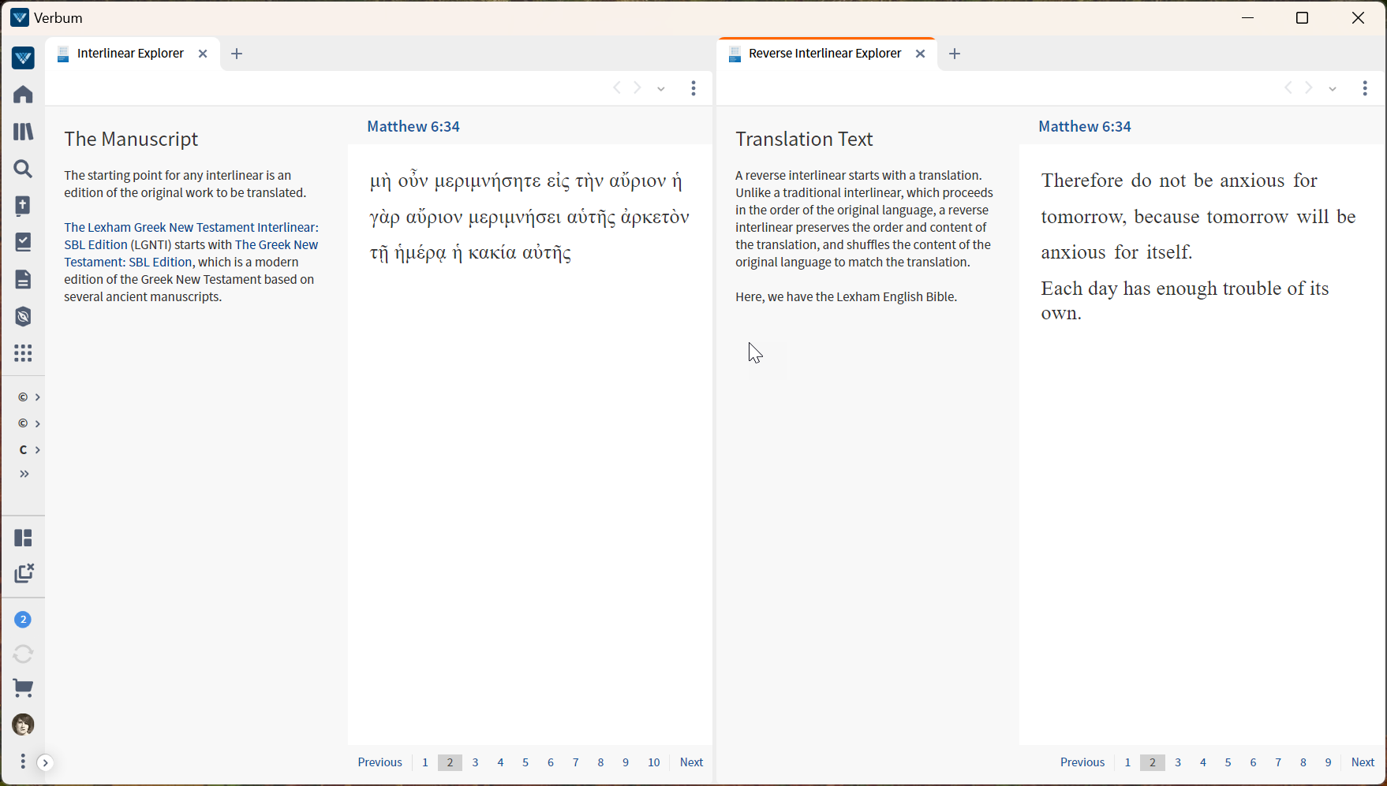Open the Home icon in sidebar
The height and width of the screenshot is (786, 1387).
pos(23,95)
